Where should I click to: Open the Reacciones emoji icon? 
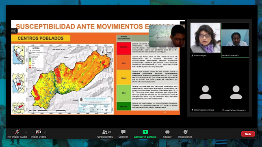[185, 132]
